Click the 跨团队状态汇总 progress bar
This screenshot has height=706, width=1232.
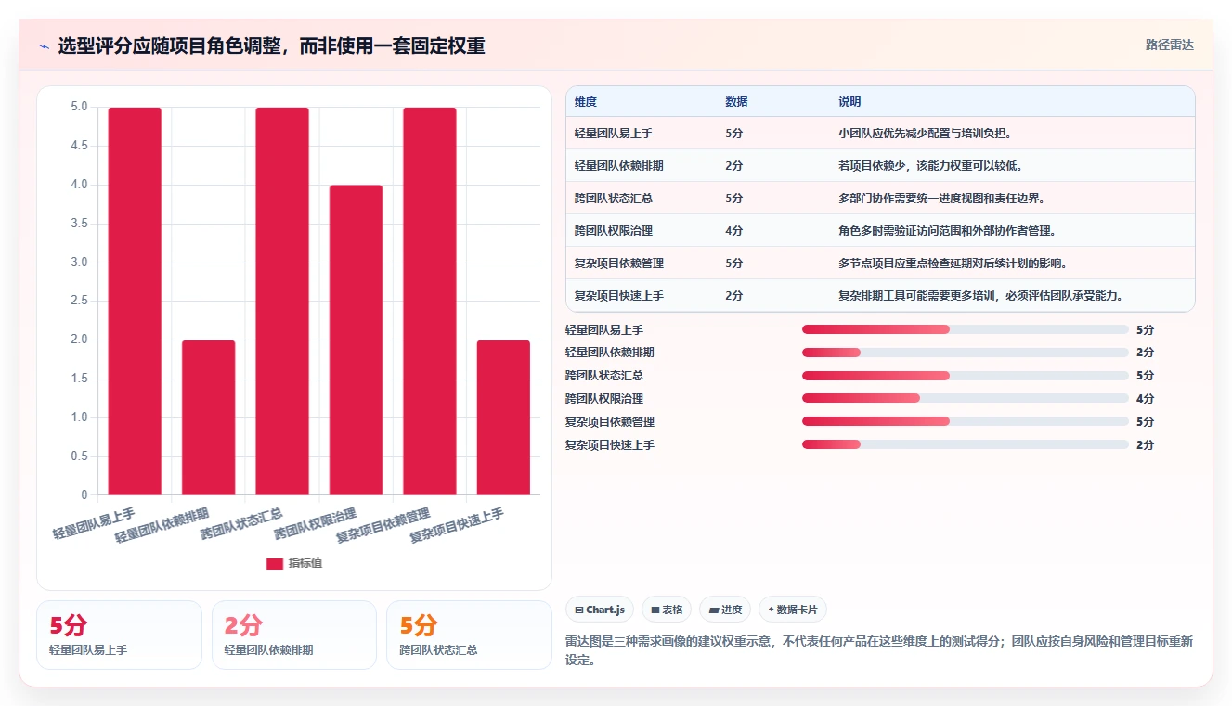(x=966, y=376)
